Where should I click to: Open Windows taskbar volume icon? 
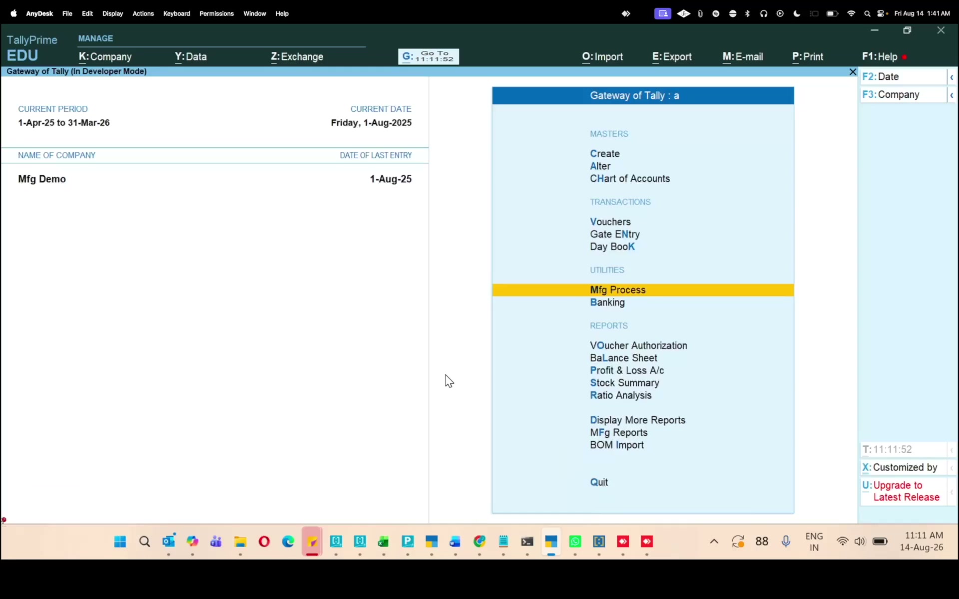coord(860,542)
